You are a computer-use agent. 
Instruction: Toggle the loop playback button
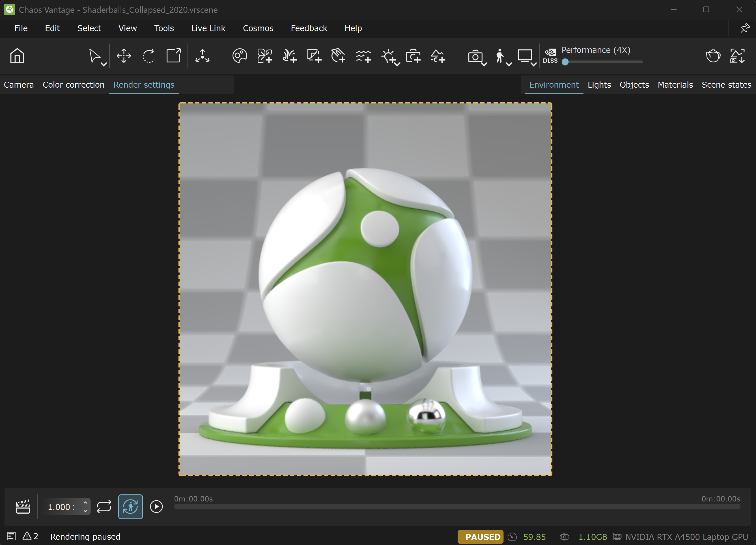click(x=104, y=507)
